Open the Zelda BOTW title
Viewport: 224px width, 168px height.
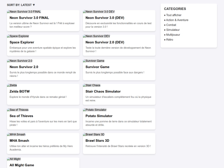point(19,91)
